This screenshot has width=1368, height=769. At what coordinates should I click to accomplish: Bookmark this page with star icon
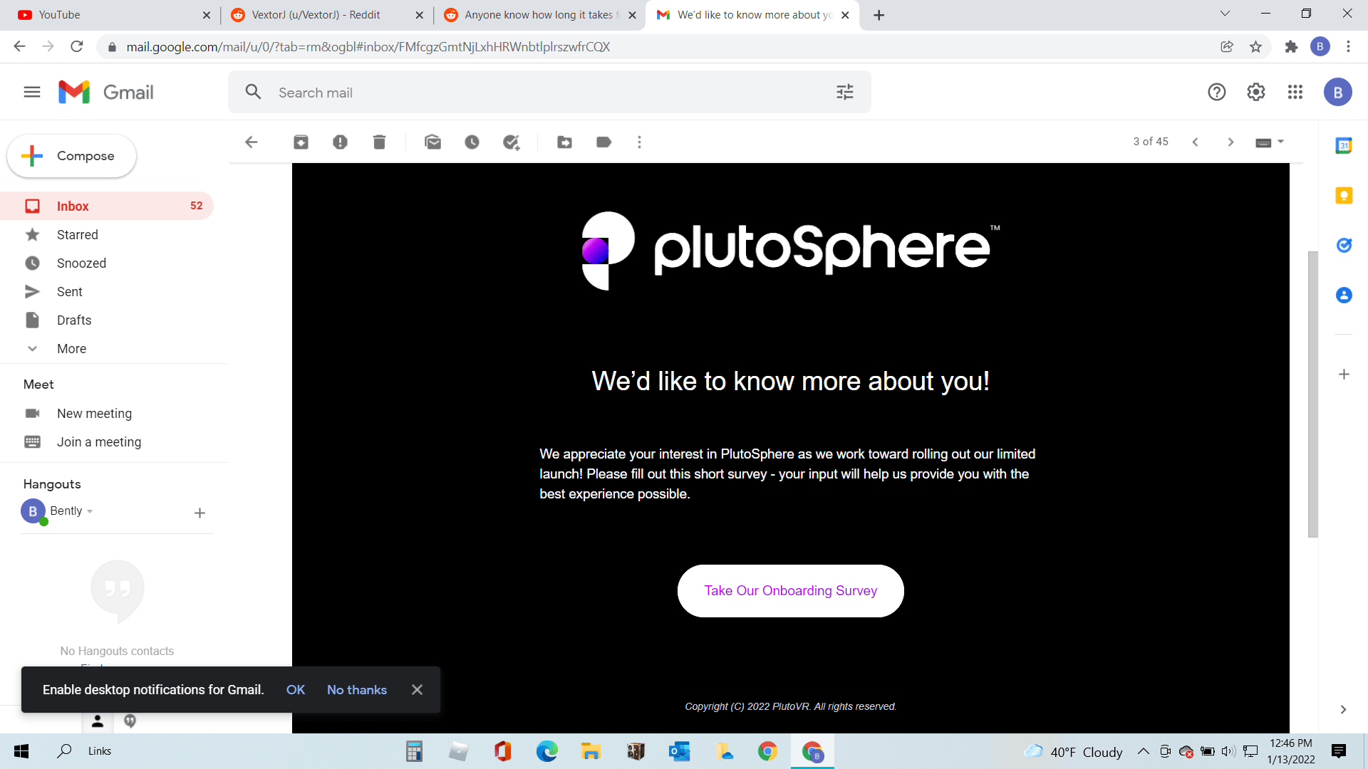[1255, 47]
